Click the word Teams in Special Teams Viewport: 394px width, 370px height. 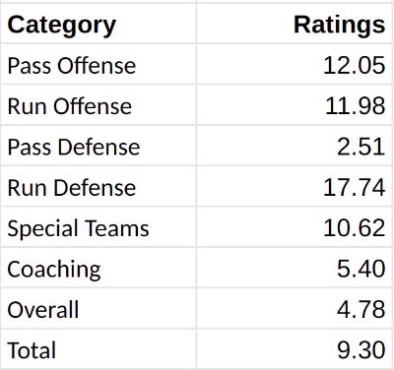point(117,228)
